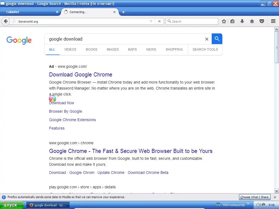This screenshot has width=279, height=209.
Task: Switch to BOOKS results tab
Action: click(x=92, y=50)
